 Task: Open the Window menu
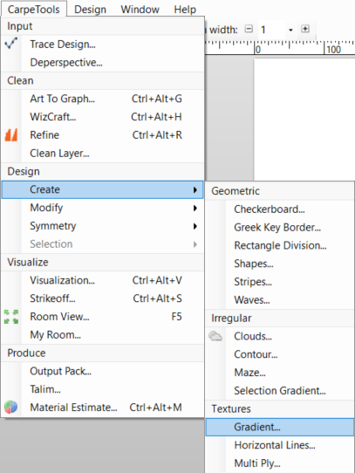[x=140, y=10]
